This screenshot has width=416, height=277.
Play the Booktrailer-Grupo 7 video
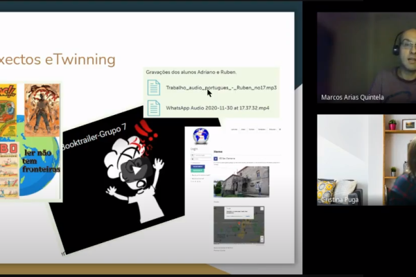coord(138,169)
